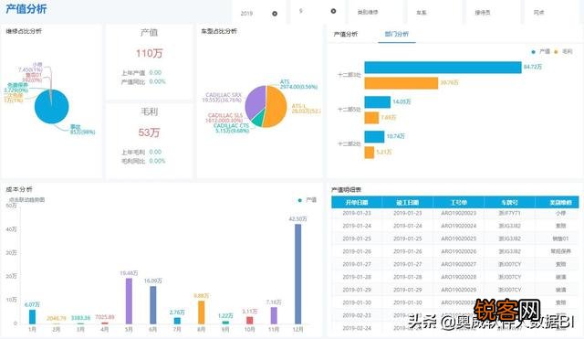The width and height of the screenshot is (584, 339).
Task: Click order number ARO19020023
Action: point(458,213)
